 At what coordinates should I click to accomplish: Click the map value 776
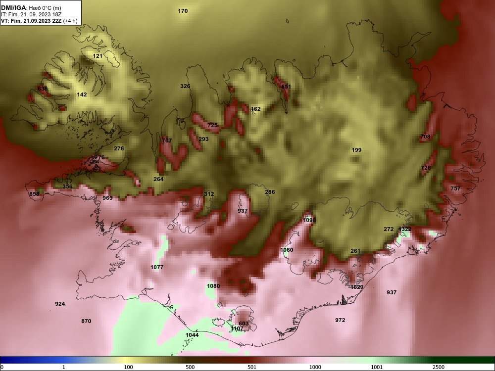pyautogui.click(x=99, y=157)
